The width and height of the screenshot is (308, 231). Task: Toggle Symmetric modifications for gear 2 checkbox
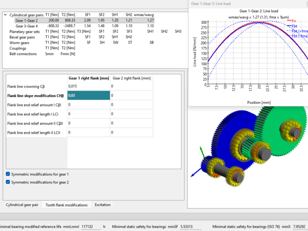click(x=8, y=182)
